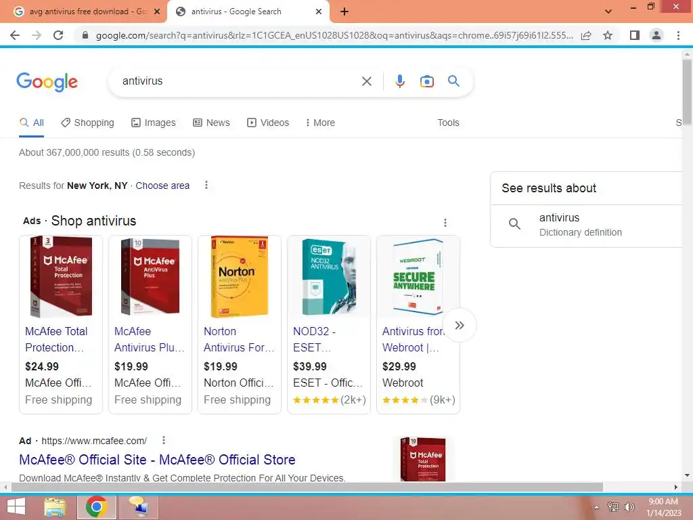Open McAfee Total Protection link
Viewport: 693px width, 520px height.
[x=56, y=339]
